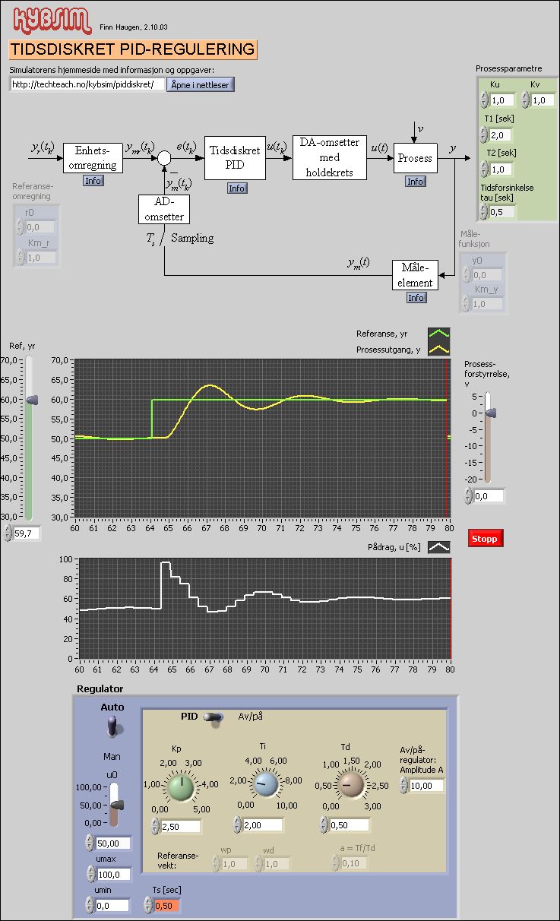Click the simulator homepage URL field

[x=87, y=84]
